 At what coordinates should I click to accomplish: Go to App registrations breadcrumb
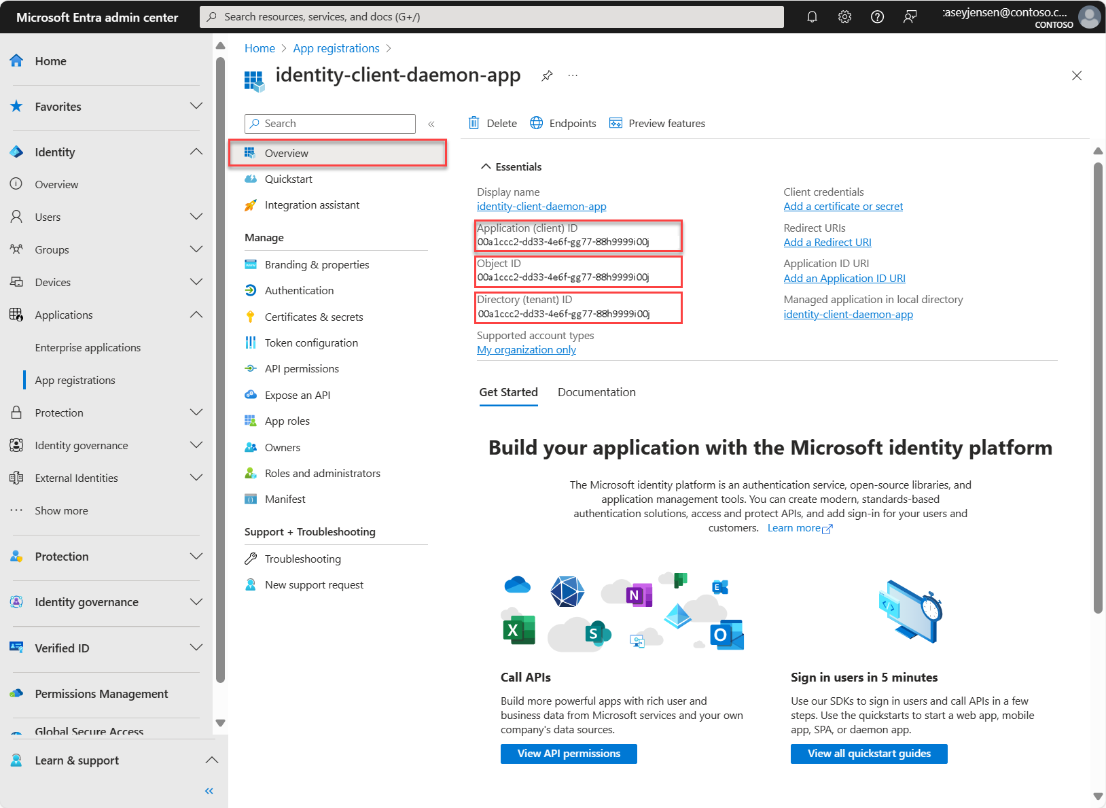pyautogui.click(x=336, y=48)
